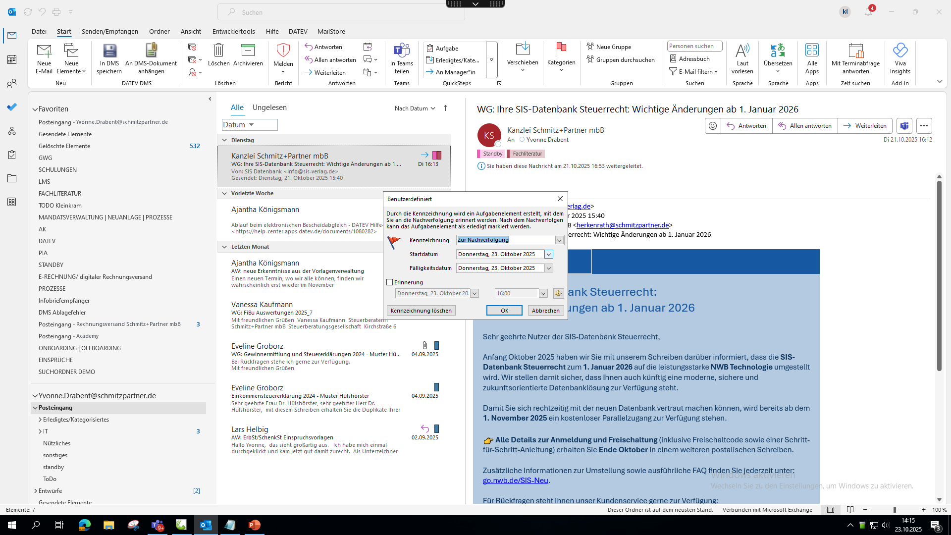Open the Adressbuch icon
951x535 pixels.
tap(673, 59)
